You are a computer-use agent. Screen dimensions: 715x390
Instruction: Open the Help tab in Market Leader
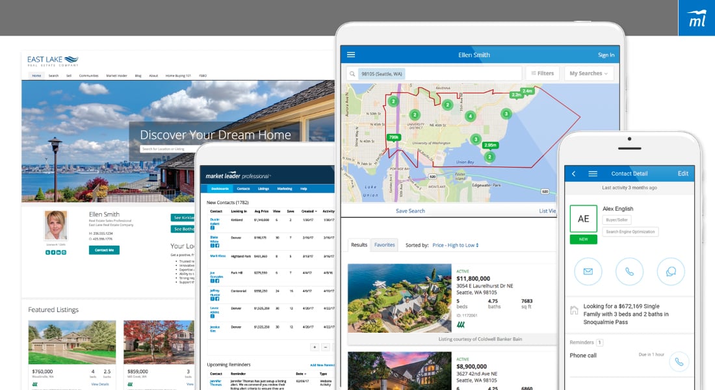(x=304, y=189)
